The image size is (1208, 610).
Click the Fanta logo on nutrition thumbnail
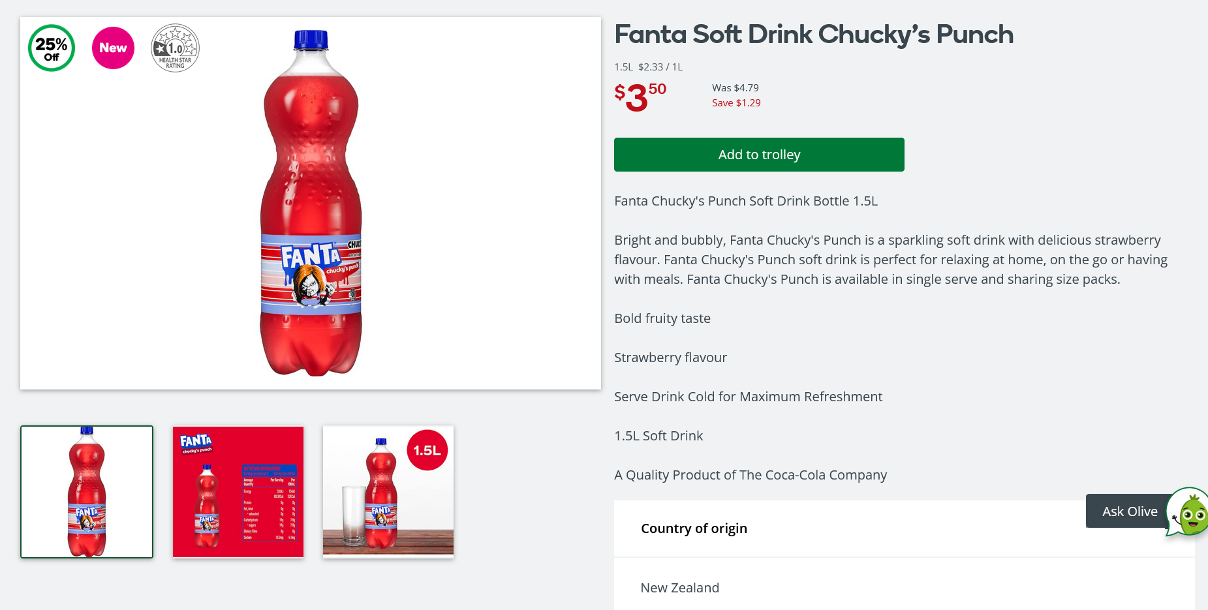click(x=196, y=443)
